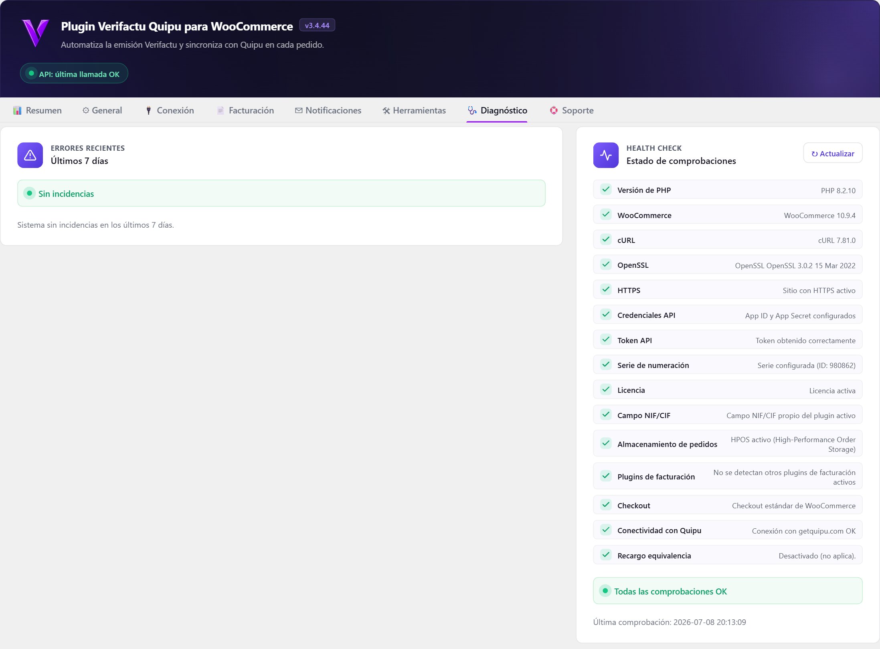Click the tools icon next to Herramientas
The width and height of the screenshot is (880, 649).
coord(386,111)
